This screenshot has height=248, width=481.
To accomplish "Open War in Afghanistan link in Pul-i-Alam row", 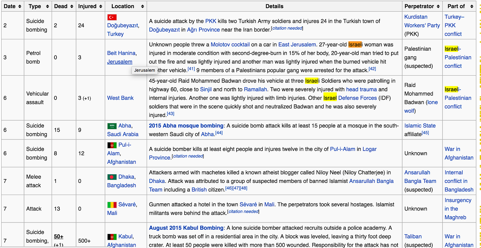I will coord(459,153).
